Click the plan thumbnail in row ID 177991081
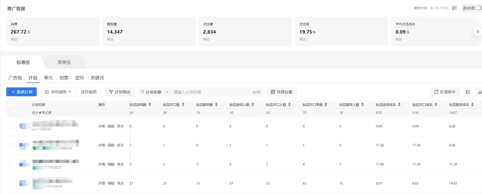Screen dimensions: 482x194 point(24,126)
